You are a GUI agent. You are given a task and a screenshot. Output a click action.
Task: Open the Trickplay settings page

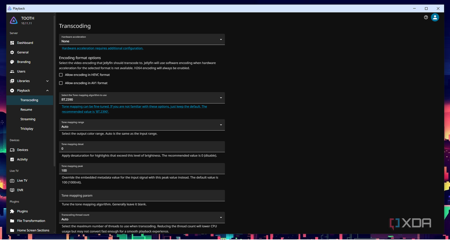[x=30, y=129]
